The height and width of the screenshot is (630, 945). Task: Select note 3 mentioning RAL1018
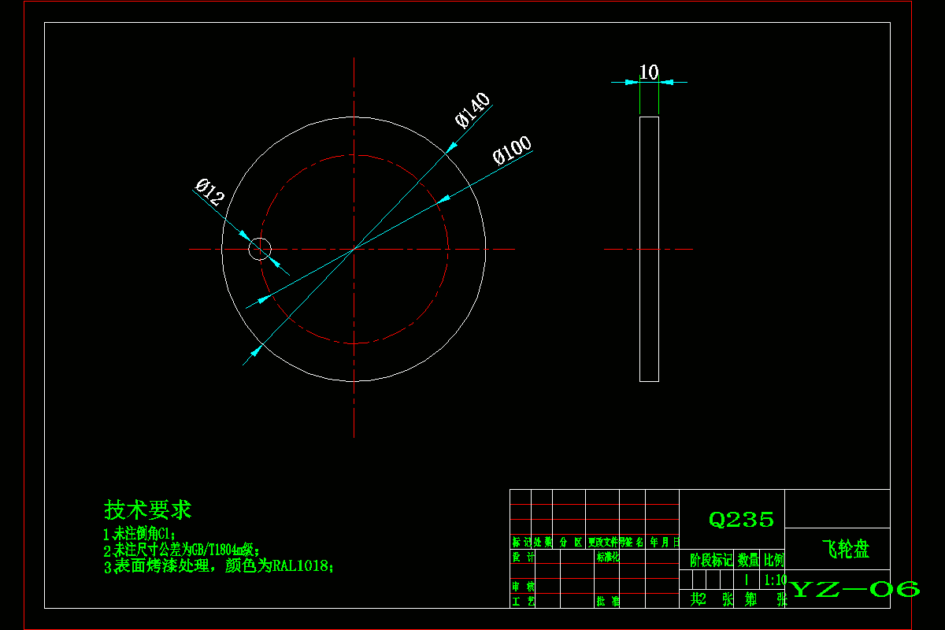pos(219,565)
